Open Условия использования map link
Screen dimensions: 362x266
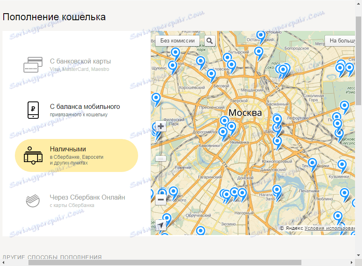(330, 228)
